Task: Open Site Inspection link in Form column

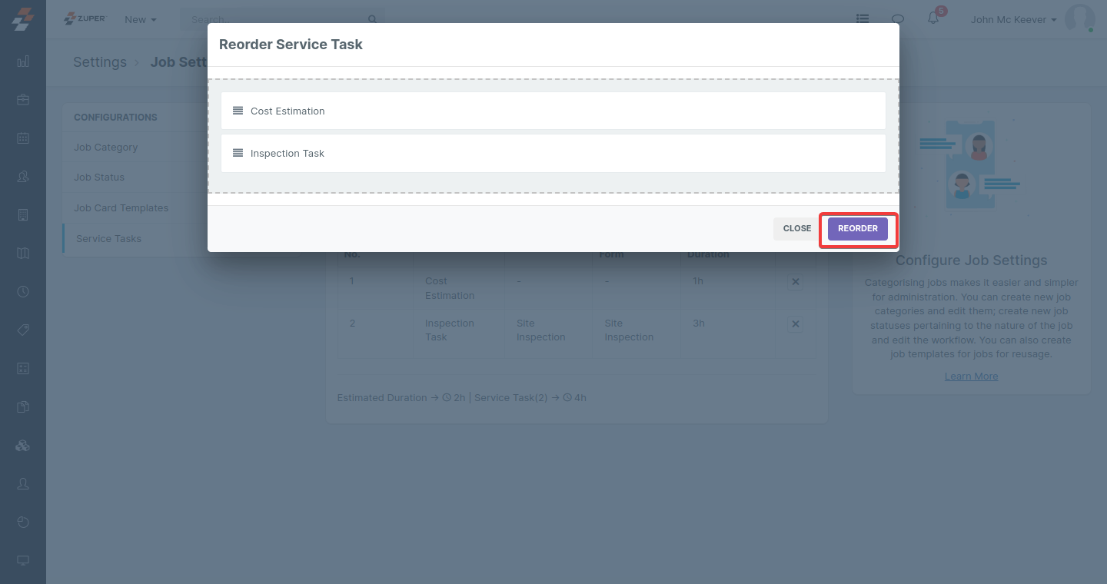Action: point(629,330)
